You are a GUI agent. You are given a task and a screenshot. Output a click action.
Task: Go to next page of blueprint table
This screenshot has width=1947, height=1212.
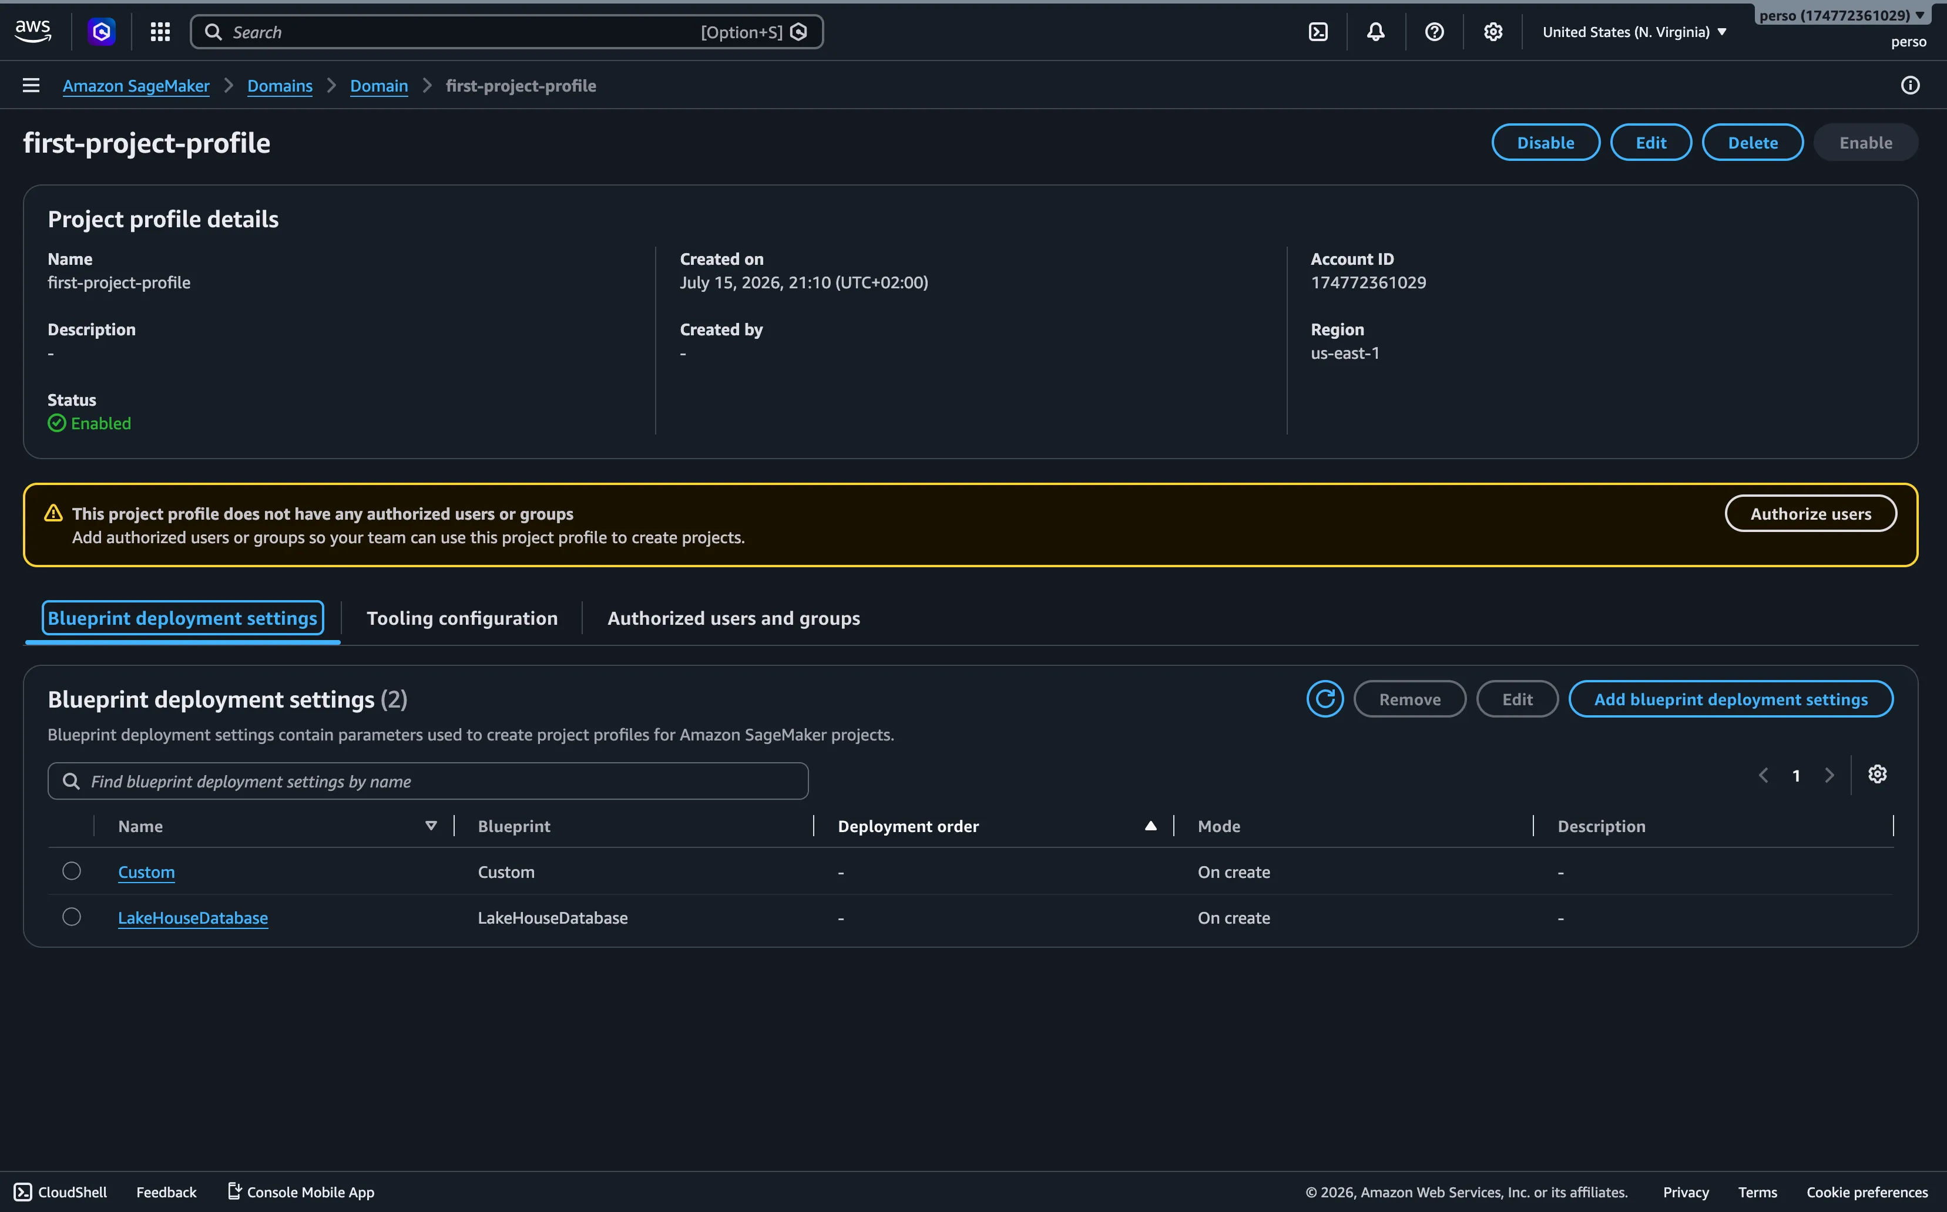coord(1829,776)
